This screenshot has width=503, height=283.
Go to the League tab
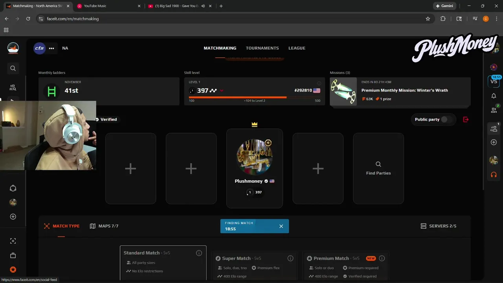(297, 48)
